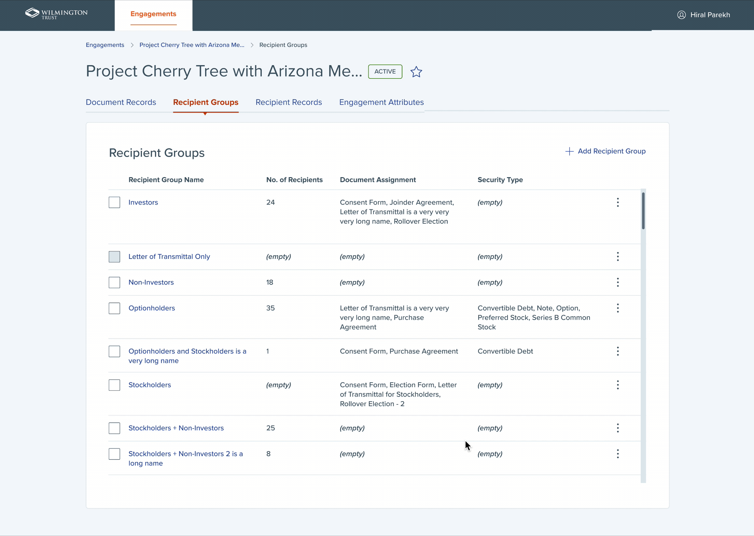Viewport: 754px width, 536px height.
Task: Click the Document Assignment column header
Action: pos(378,180)
